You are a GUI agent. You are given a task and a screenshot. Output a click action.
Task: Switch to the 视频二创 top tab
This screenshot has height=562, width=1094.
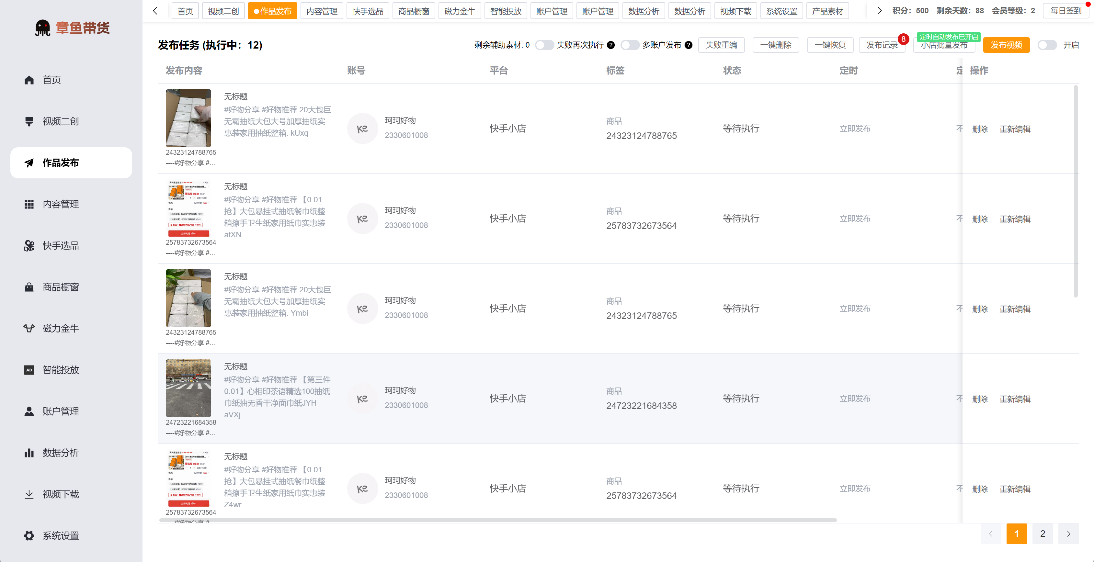pyautogui.click(x=223, y=11)
